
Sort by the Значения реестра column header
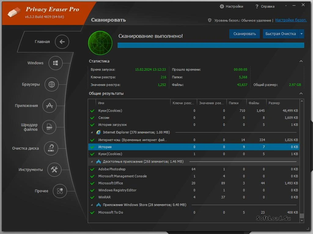pyautogui.click(x=212, y=103)
